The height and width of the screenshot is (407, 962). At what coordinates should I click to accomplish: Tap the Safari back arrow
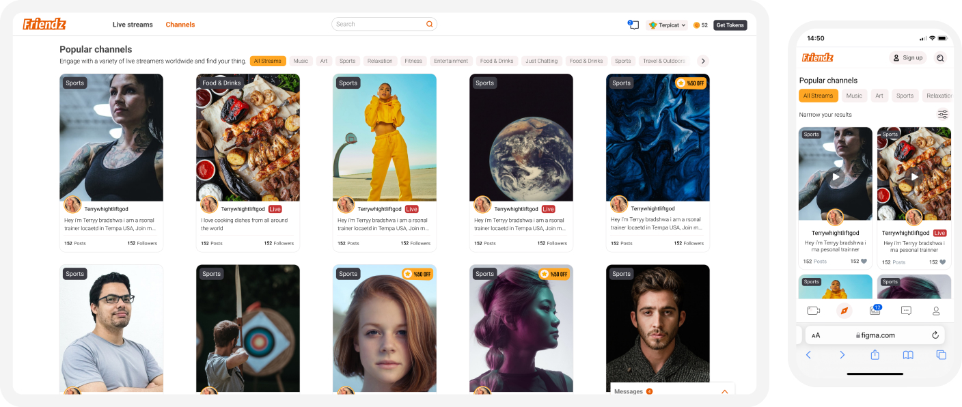pyautogui.click(x=808, y=355)
